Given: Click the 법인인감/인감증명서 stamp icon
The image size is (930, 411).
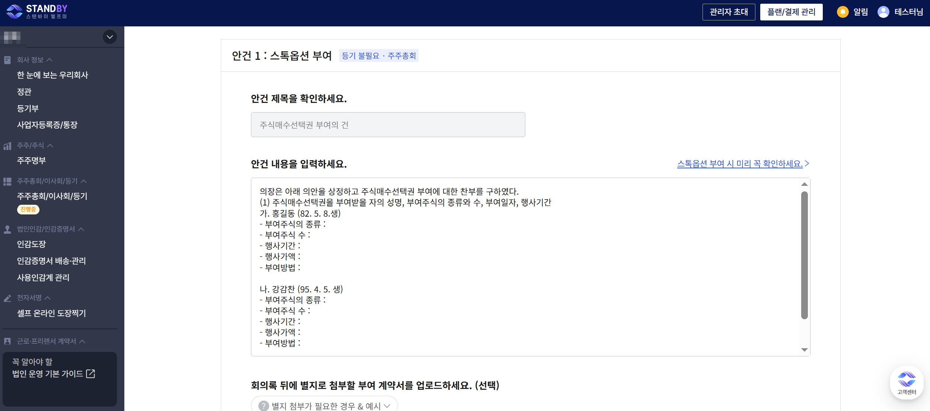Looking at the screenshot, I should [7, 229].
